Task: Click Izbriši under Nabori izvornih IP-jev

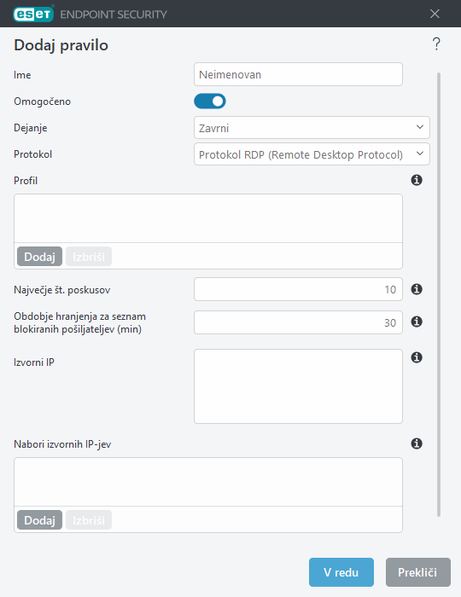Action: click(x=89, y=520)
